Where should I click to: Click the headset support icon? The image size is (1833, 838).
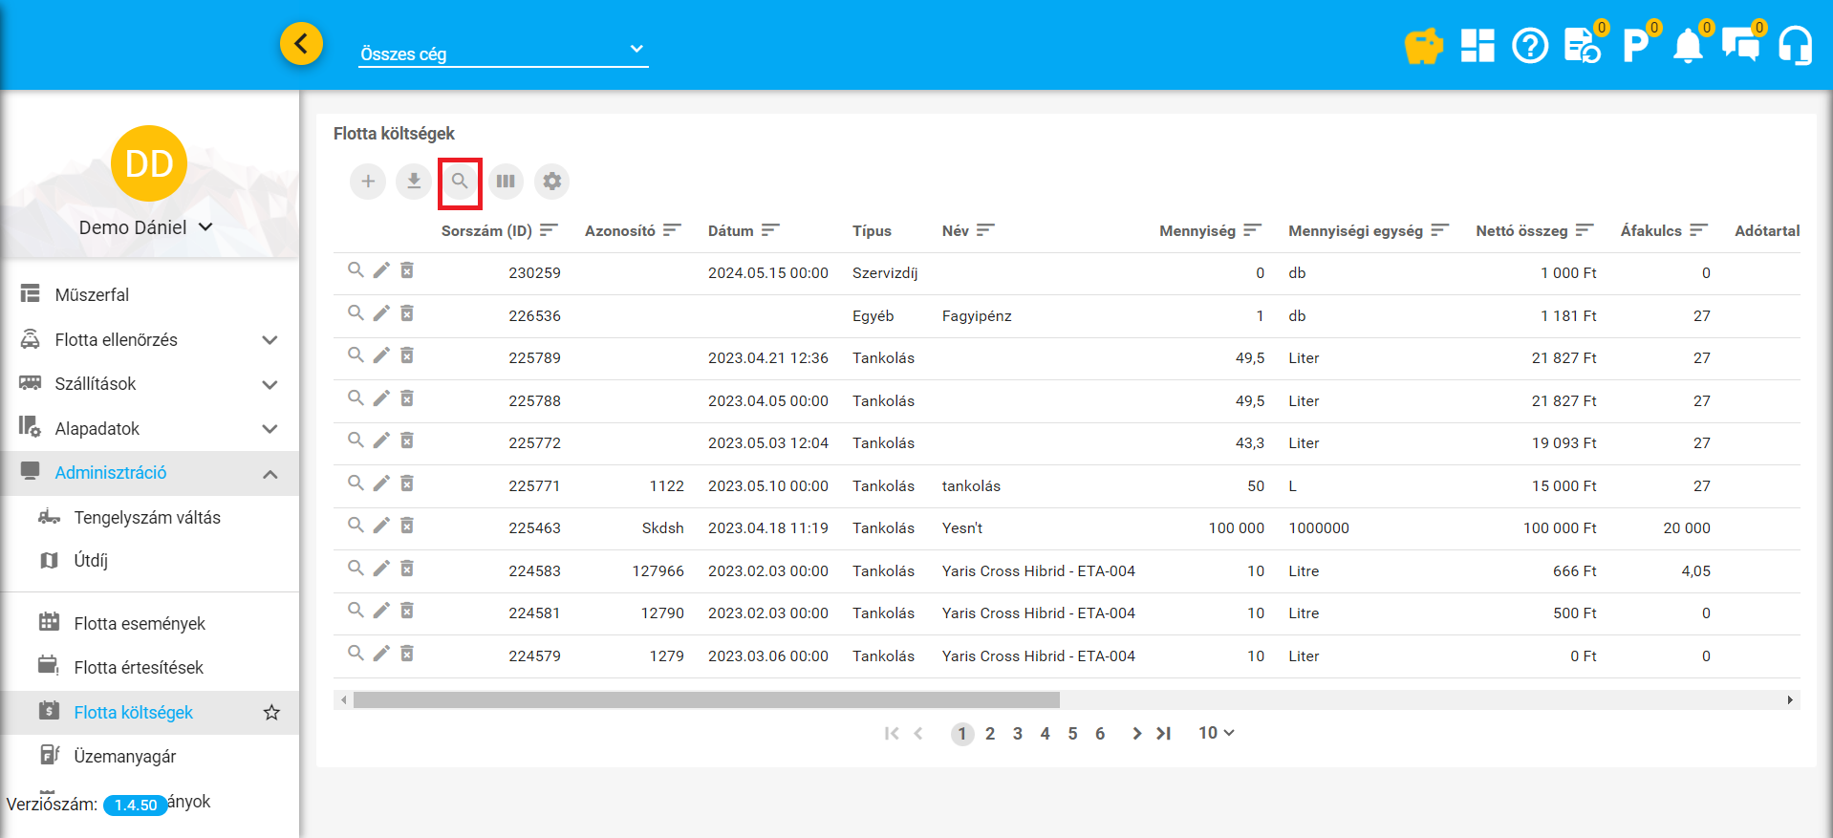tap(1795, 46)
